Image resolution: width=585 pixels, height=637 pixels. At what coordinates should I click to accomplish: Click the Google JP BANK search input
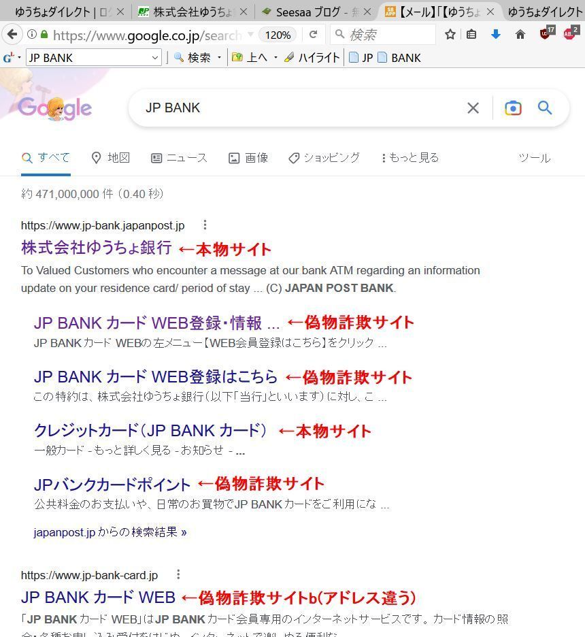click(301, 108)
